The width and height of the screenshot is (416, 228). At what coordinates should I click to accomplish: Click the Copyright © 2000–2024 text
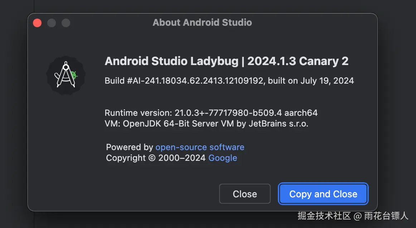click(x=156, y=158)
